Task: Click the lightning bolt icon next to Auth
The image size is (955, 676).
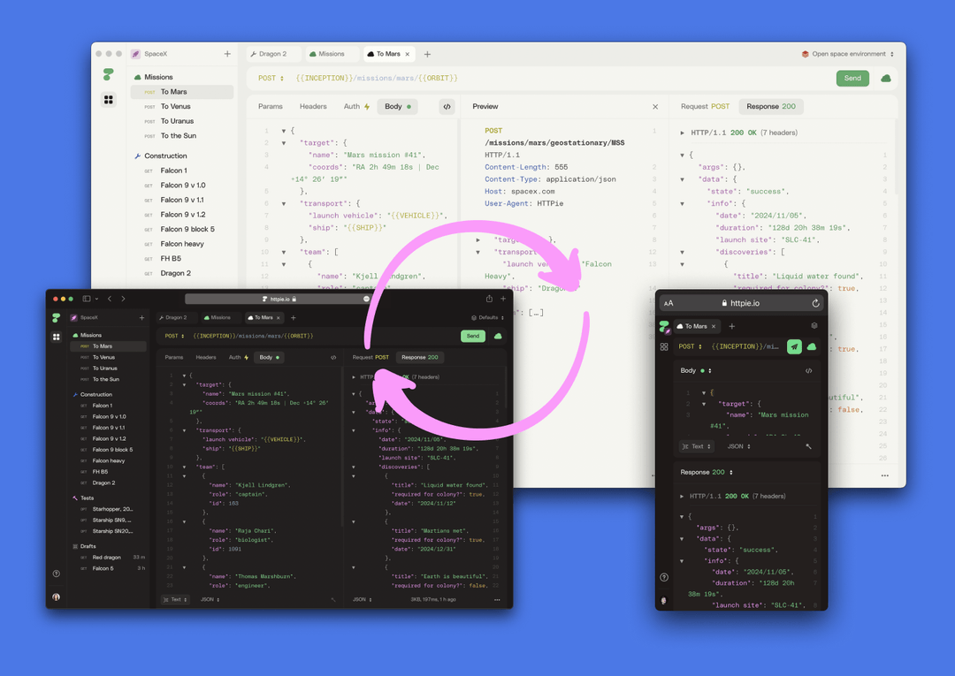Action: [365, 106]
